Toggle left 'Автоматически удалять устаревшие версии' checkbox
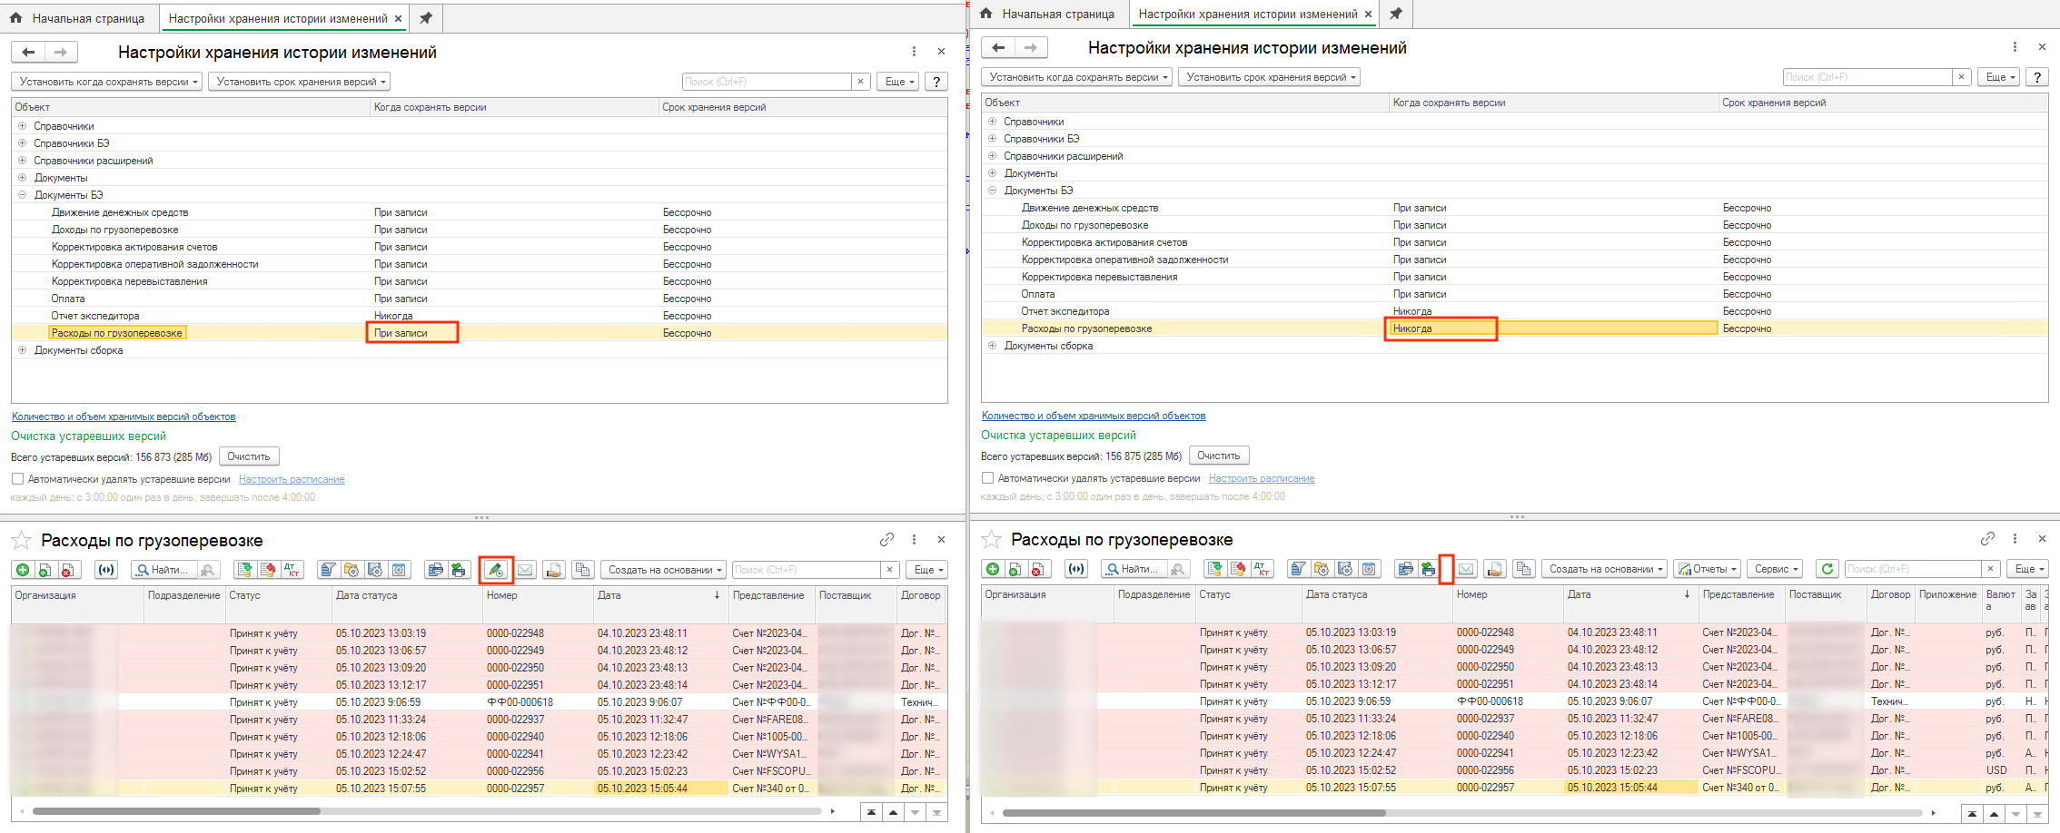 [x=17, y=479]
